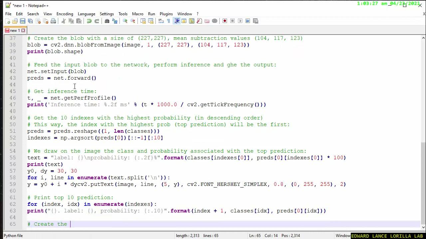The height and width of the screenshot is (239, 426).
Task: Open the Window menu
Action: coord(184,14)
